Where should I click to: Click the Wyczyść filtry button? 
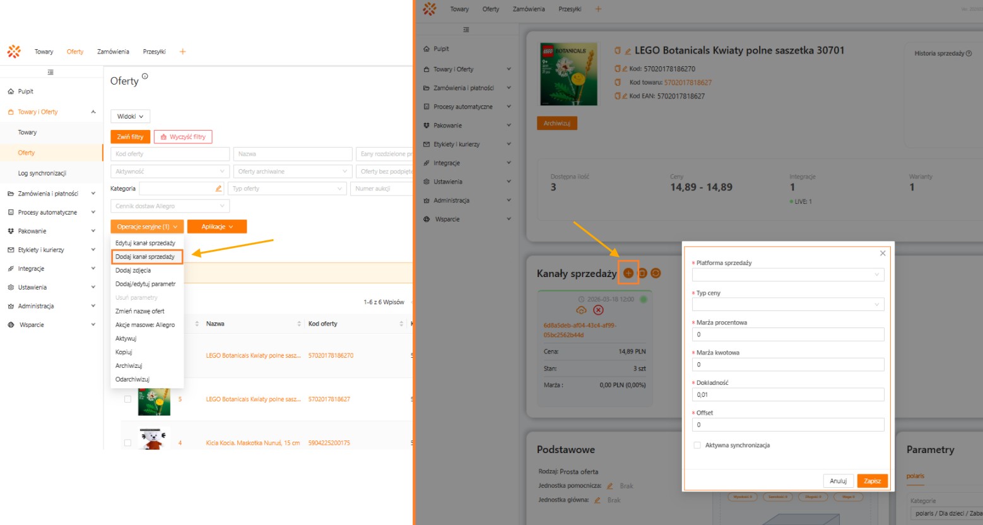click(183, 137)
